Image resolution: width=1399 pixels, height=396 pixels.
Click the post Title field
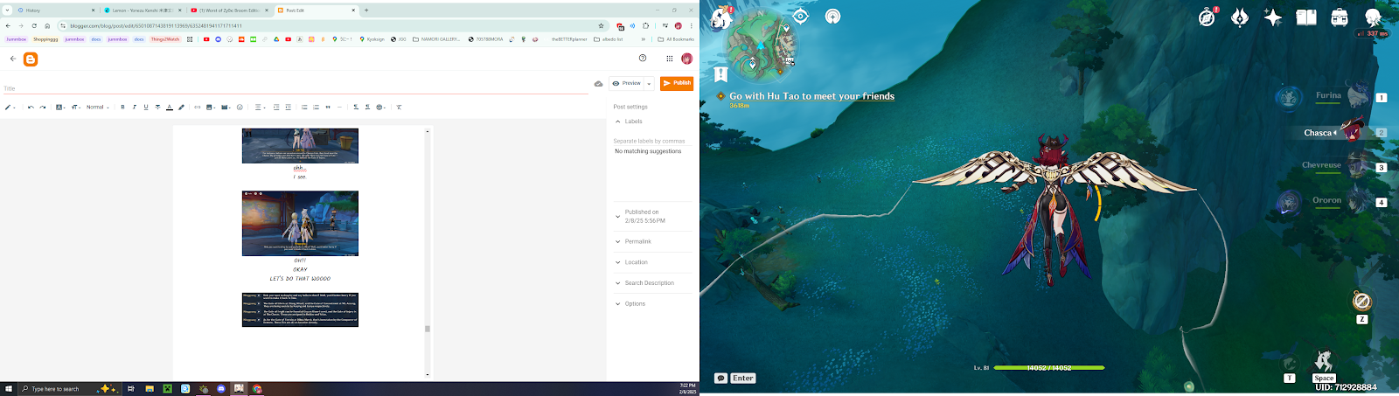coord(296,88)
